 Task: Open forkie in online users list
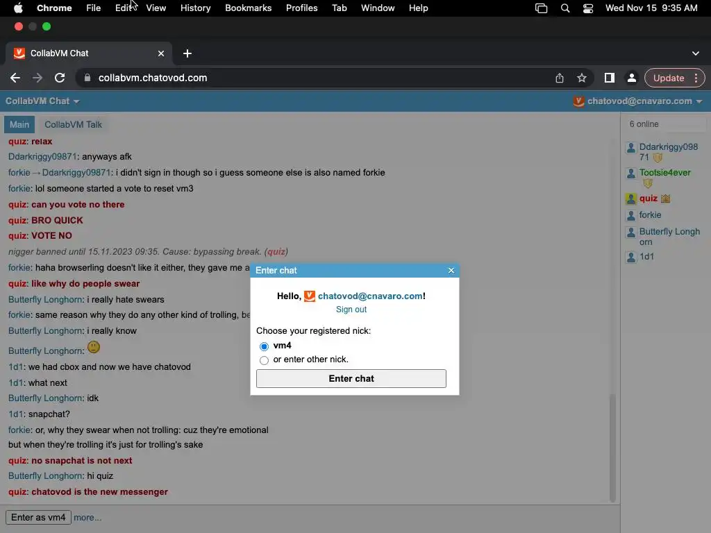click(x=650, y=215)
